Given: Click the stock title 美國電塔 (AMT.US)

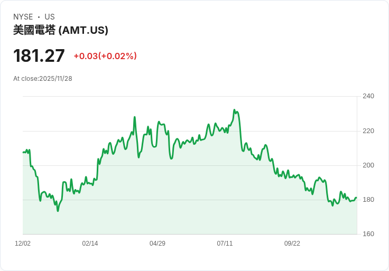Looking at the screenshot, I should click(x=61, y=30).
